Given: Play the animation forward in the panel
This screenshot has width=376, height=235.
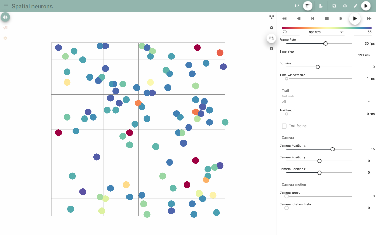Looking at the screenshot, I should 355,18.
